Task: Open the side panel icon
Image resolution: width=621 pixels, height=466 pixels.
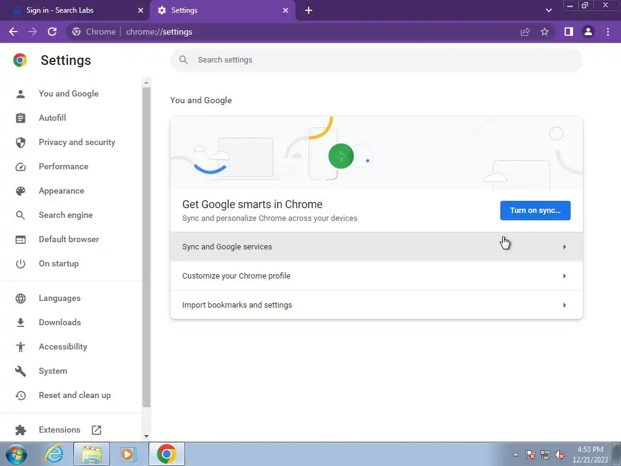Action: (569, 32)
